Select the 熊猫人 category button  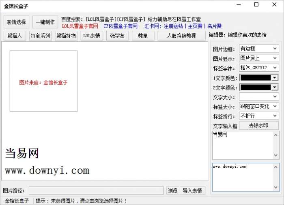(x=15, y=36)
